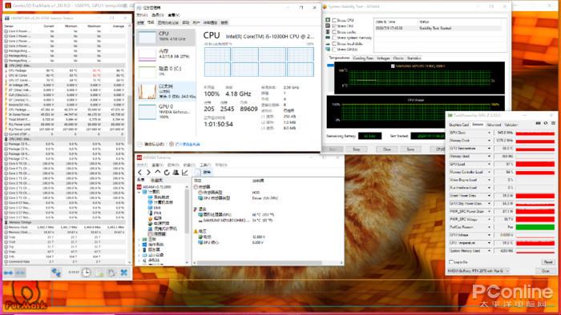Click the Stop button in stability test

(357, 150)
